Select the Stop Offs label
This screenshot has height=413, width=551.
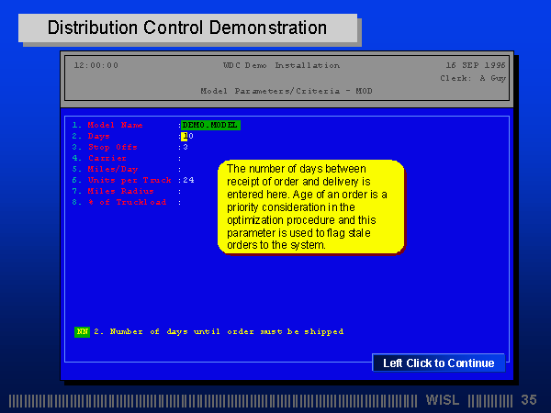112,147
